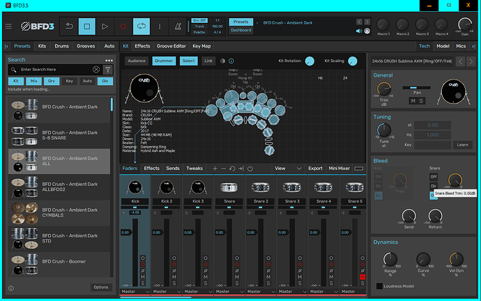Image resolution: width=481 pixels, height=301 pixels.
Task: Toggle the Grv include-when-loading filter
Action: click(x=52, y=82)
